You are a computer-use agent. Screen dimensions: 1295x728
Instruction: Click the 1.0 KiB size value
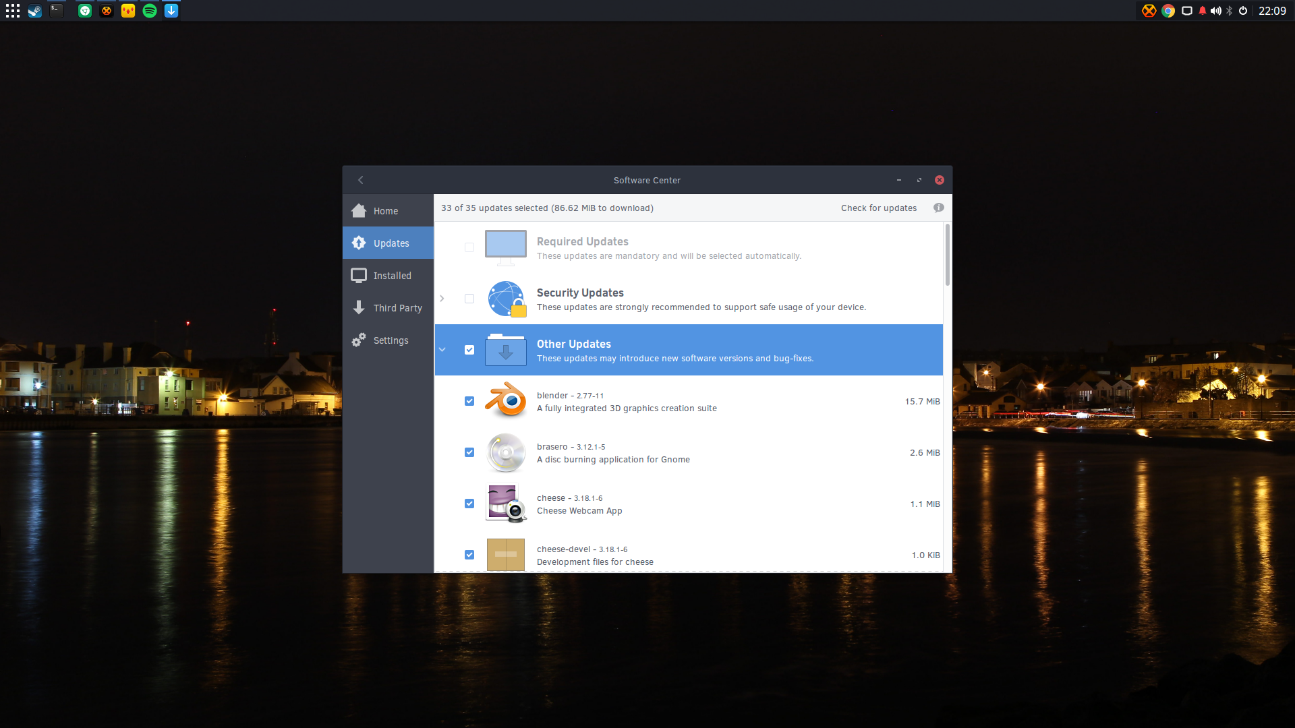click(x=925, y=555)
